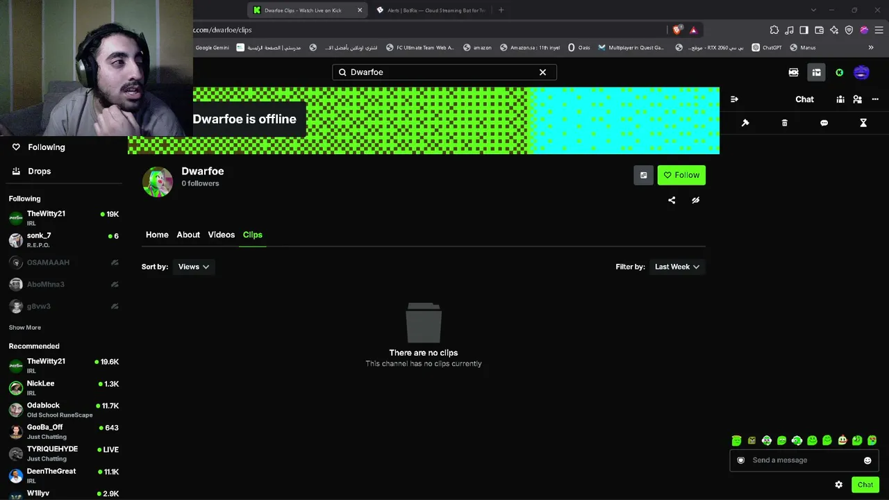Click the trash can icon in chat
889x500 pixels.
tap(785, 123)
